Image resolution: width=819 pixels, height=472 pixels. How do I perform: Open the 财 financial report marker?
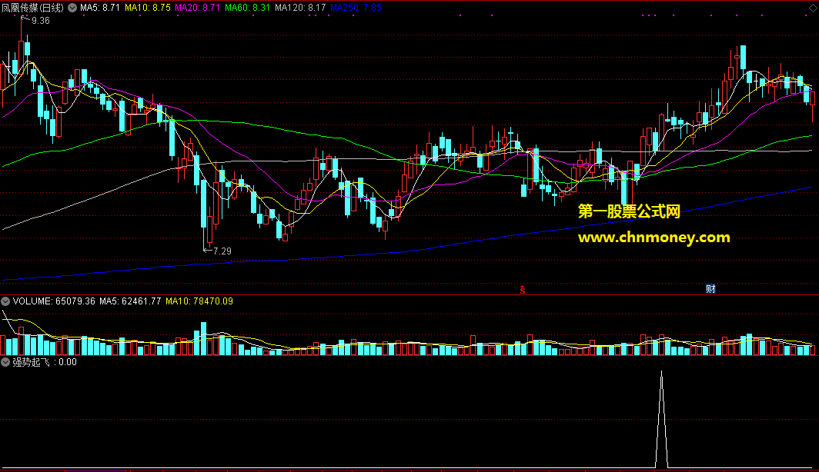click(x=710, y=289)
